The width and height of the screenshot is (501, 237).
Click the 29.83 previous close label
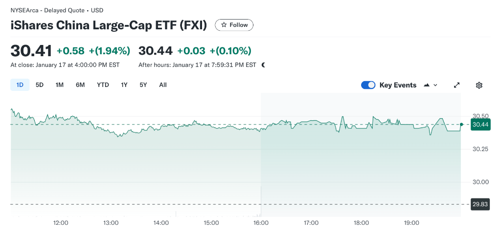click(480, 204)
